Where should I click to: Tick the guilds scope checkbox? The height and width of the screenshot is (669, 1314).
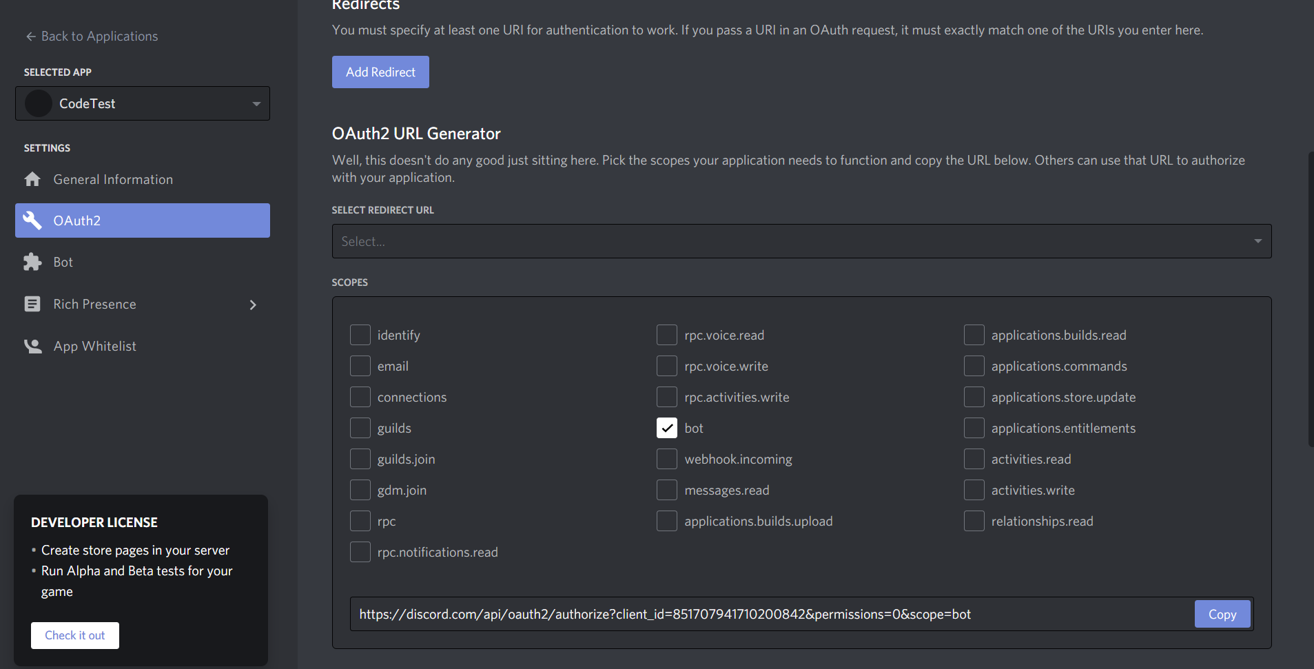pyautogui.click(x=360, y=428)
